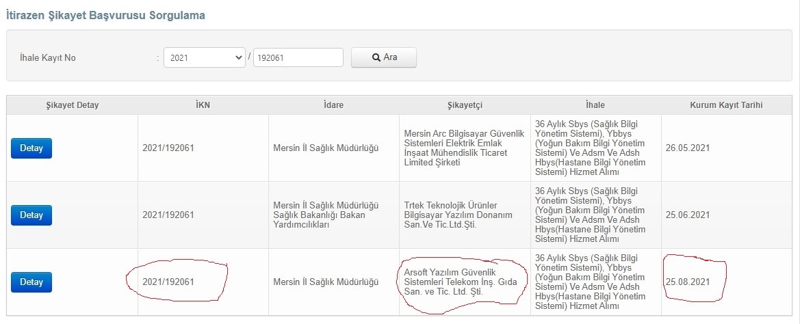Click İtirazen Şikayet Başvurusu Sorgulama heading
Image resolution: width=800 pixels, height=324 pixels.
click(x=105, y=15)
